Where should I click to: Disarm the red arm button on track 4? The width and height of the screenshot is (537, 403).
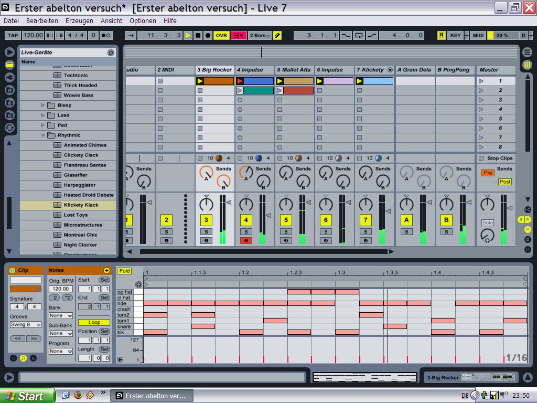pyautogui.click(x=246, y=240)
